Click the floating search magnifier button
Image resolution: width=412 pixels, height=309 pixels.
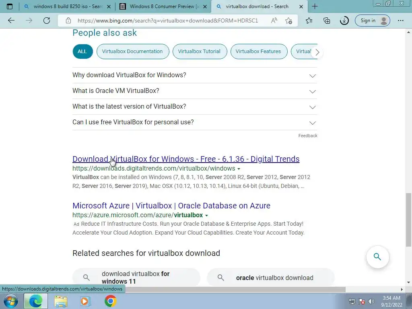[377, 257]
